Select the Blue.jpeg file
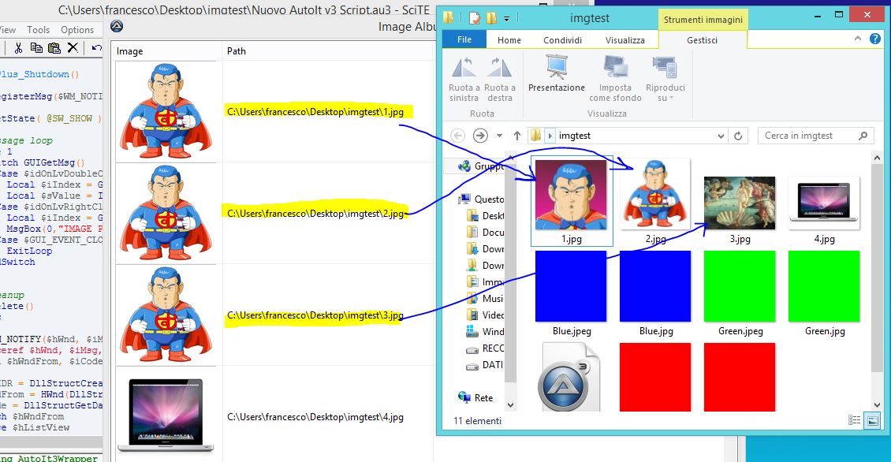This screenshot has height=462, width=891. click(571, 293)
